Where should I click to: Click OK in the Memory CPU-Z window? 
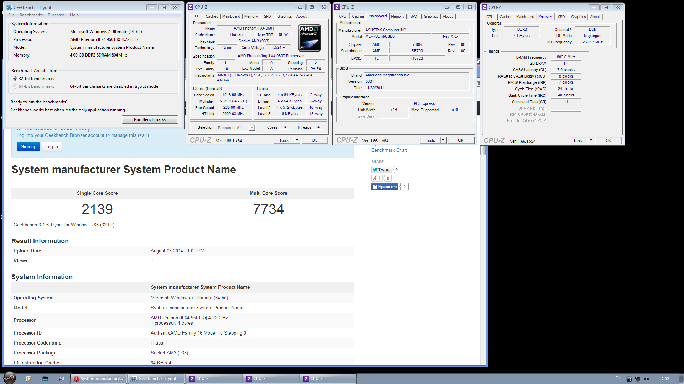(608, 140)
